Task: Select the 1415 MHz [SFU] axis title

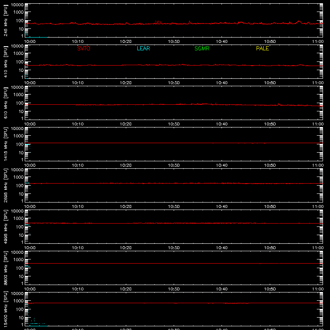Action: point(6,144)
